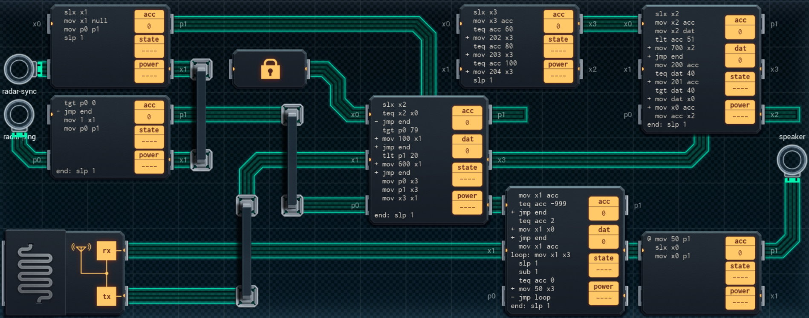Click the antenna symbol on the radio module
The height and width of the screenshot is (318, 809).
click(x=81, y=248)
